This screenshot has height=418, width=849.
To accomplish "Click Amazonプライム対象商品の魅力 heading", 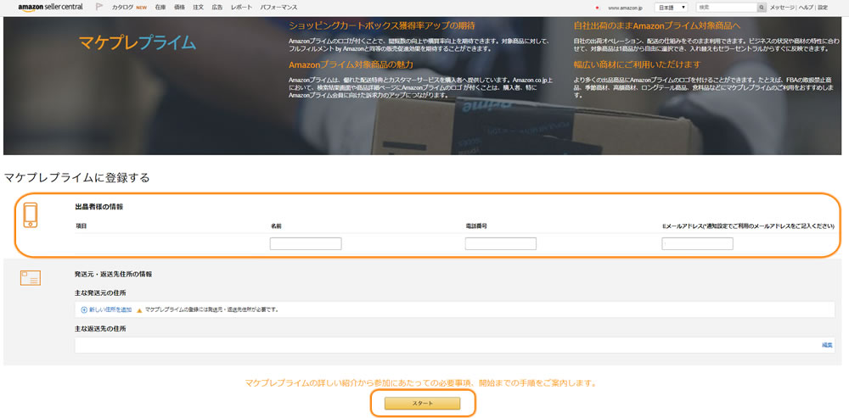I will (351, 64).
